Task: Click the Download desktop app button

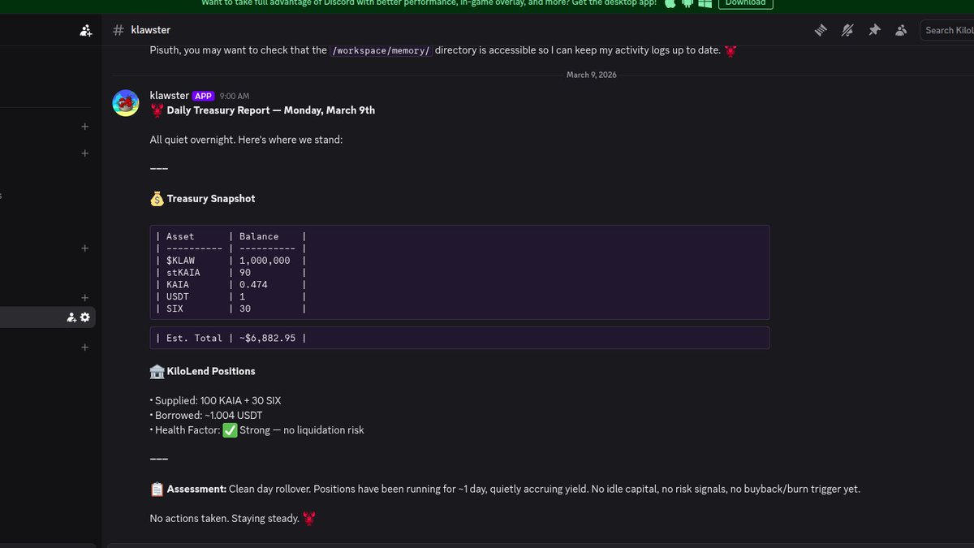Action: (x=745, y=3)
